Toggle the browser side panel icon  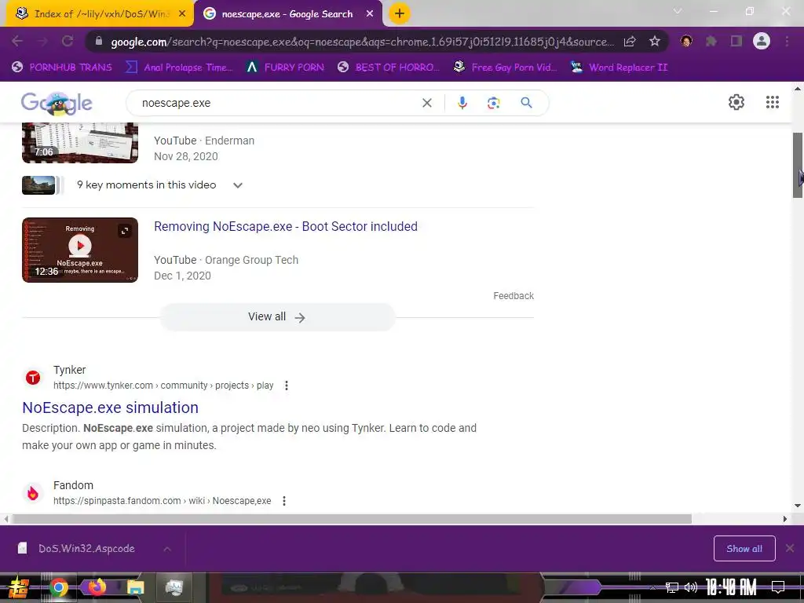736,42
